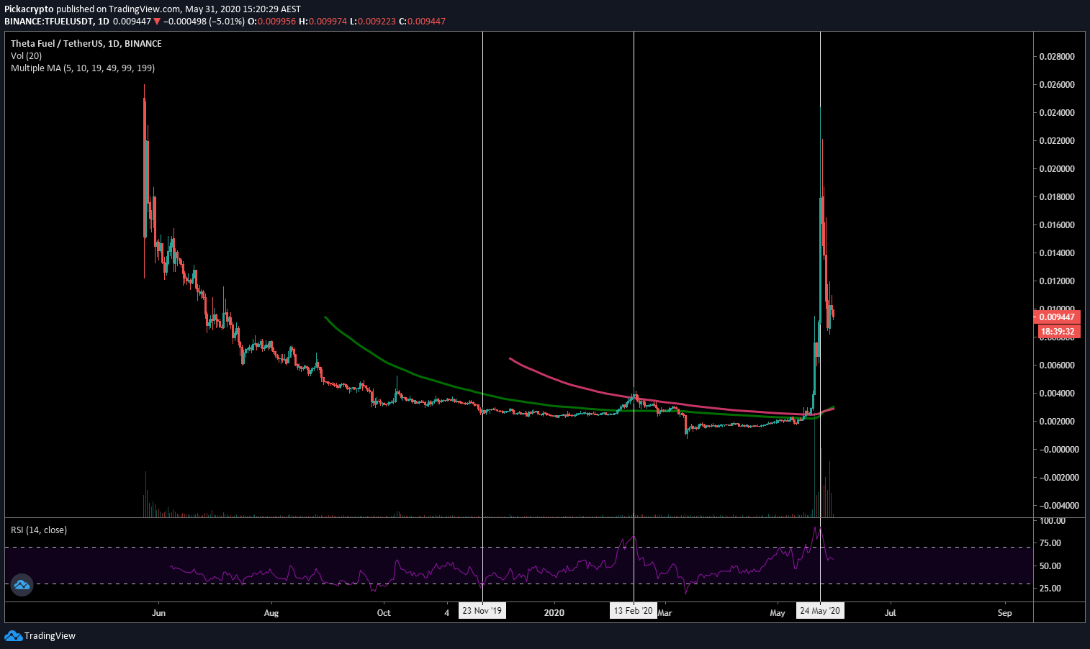
Task: Click the TradingView cloud logo in footer
Action: [13, 635]
